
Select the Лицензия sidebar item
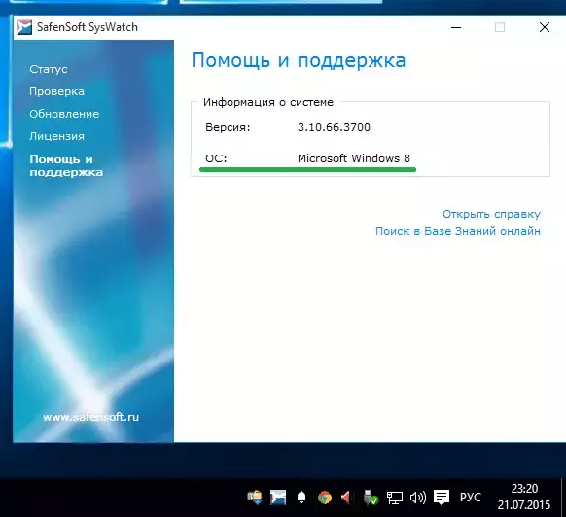(x=56, y=136)
